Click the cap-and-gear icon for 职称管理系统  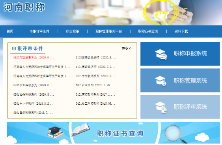click(160, 81)
